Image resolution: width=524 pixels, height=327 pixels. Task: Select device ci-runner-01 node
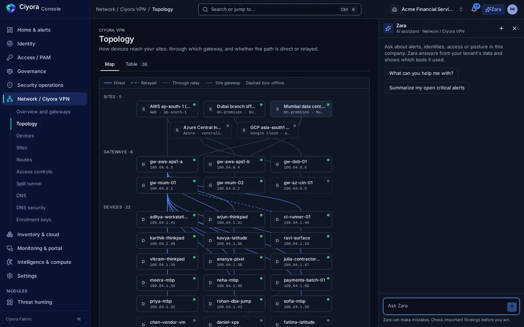[301, 219]
